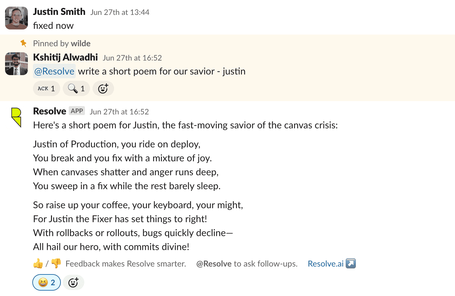The width and height of the screenshot is (455, 296).
Task: Click the arrow icon beside Resolve.ai
Action: [351, 264]
